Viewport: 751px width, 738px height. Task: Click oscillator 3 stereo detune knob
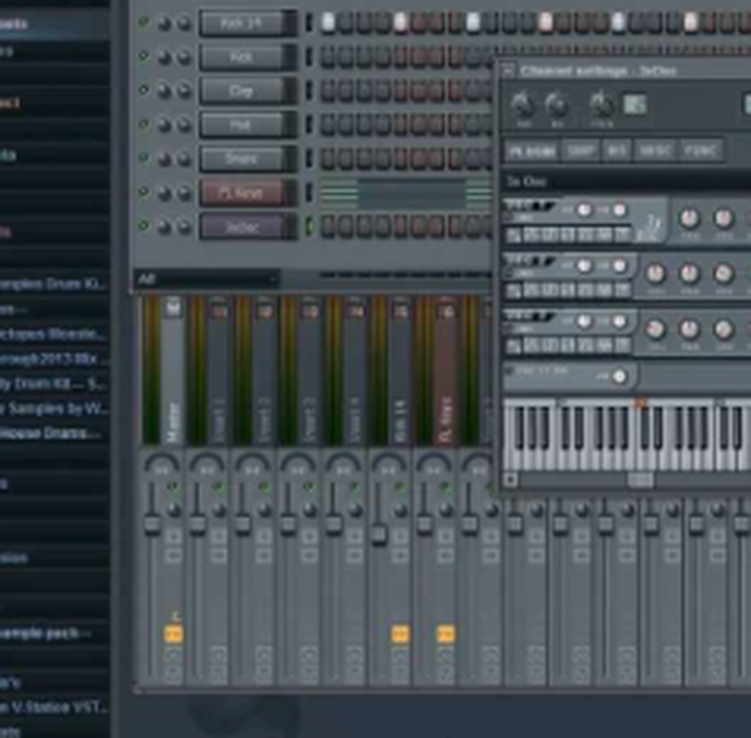tap(620, 321)
